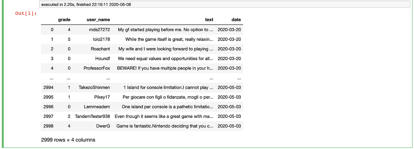Click row index 0 of the dataframe
The width and height of the screenshot is (414, 149).
click(52, 30)
